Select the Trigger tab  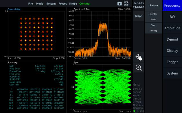pos(172,62)
